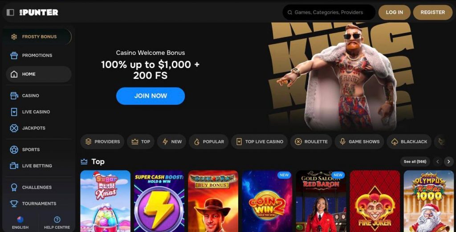Select the Providers category chip
Image resolution: width=456 pixels, height=232 pixels.
(x=102, y=142)
